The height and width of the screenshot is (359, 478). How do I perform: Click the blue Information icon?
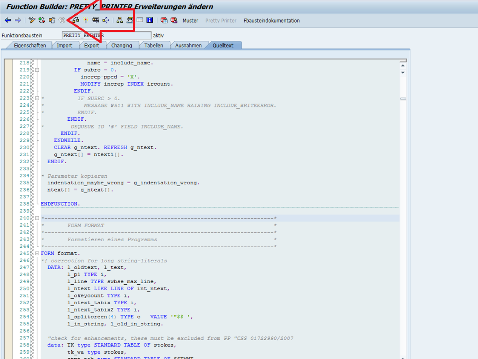149,20
